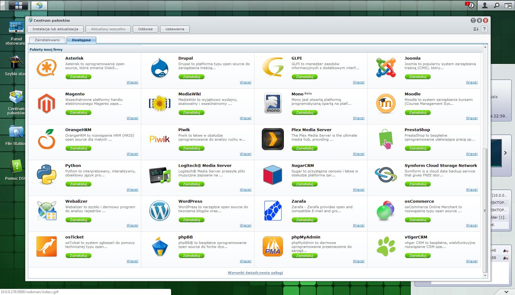
Task: Open the File Station desktop shortcut
Action: click(16, 135)
